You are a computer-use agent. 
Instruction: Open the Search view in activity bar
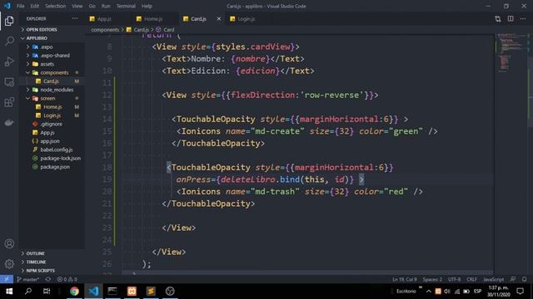[x=9, y=42]
